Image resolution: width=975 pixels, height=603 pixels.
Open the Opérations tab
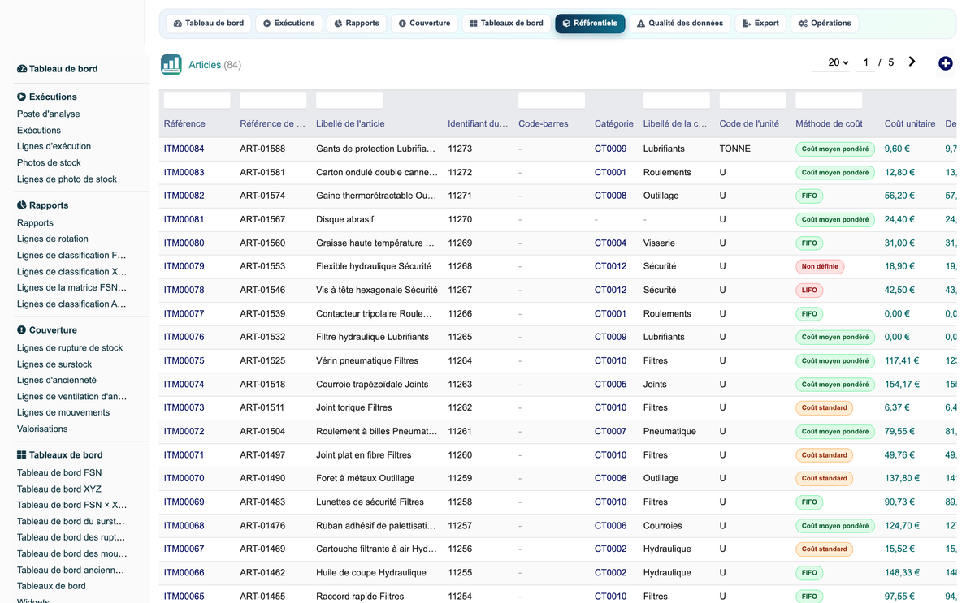point(825,24)
